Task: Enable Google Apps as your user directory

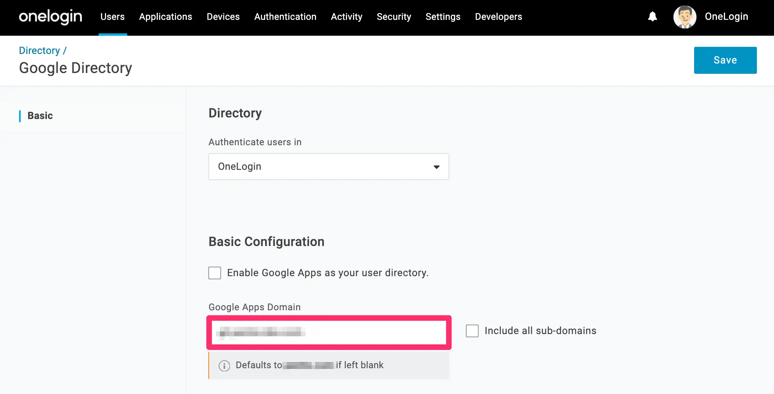Action: coord(215,273)
